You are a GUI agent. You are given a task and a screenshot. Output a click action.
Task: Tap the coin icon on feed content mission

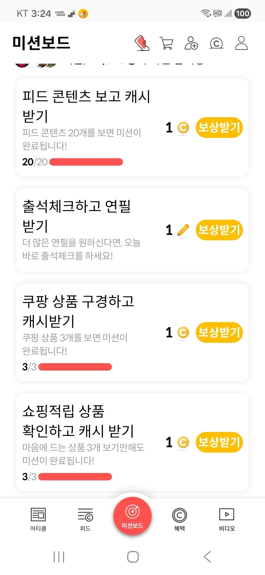[x=183, y=128]
